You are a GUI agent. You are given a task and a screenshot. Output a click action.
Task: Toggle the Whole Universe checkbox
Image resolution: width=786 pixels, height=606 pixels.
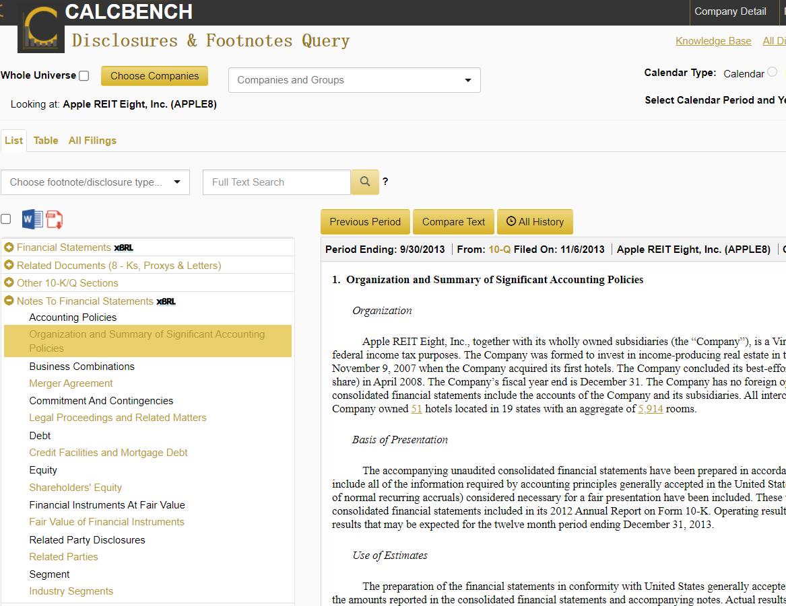(84, 75)
